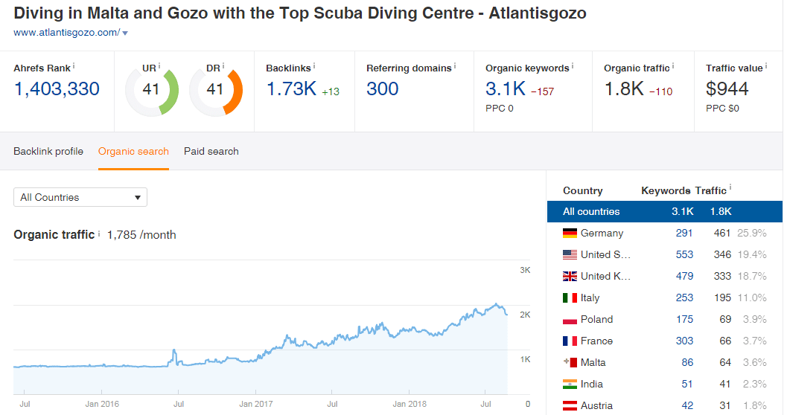Click France keywords count 303
Screen dimensions: 787x415
click(x=684, y=341)
